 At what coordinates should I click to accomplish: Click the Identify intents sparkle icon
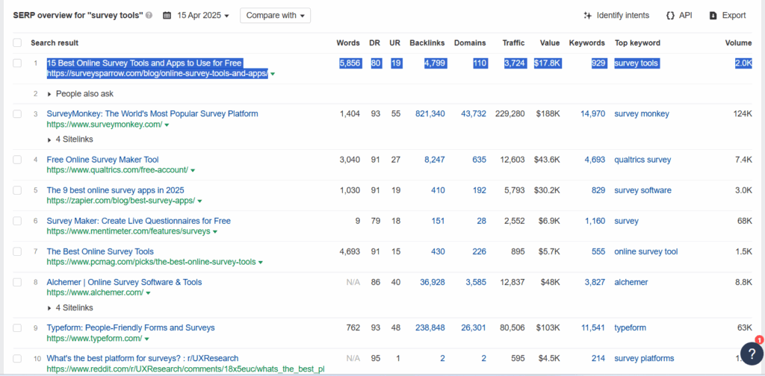587,16
